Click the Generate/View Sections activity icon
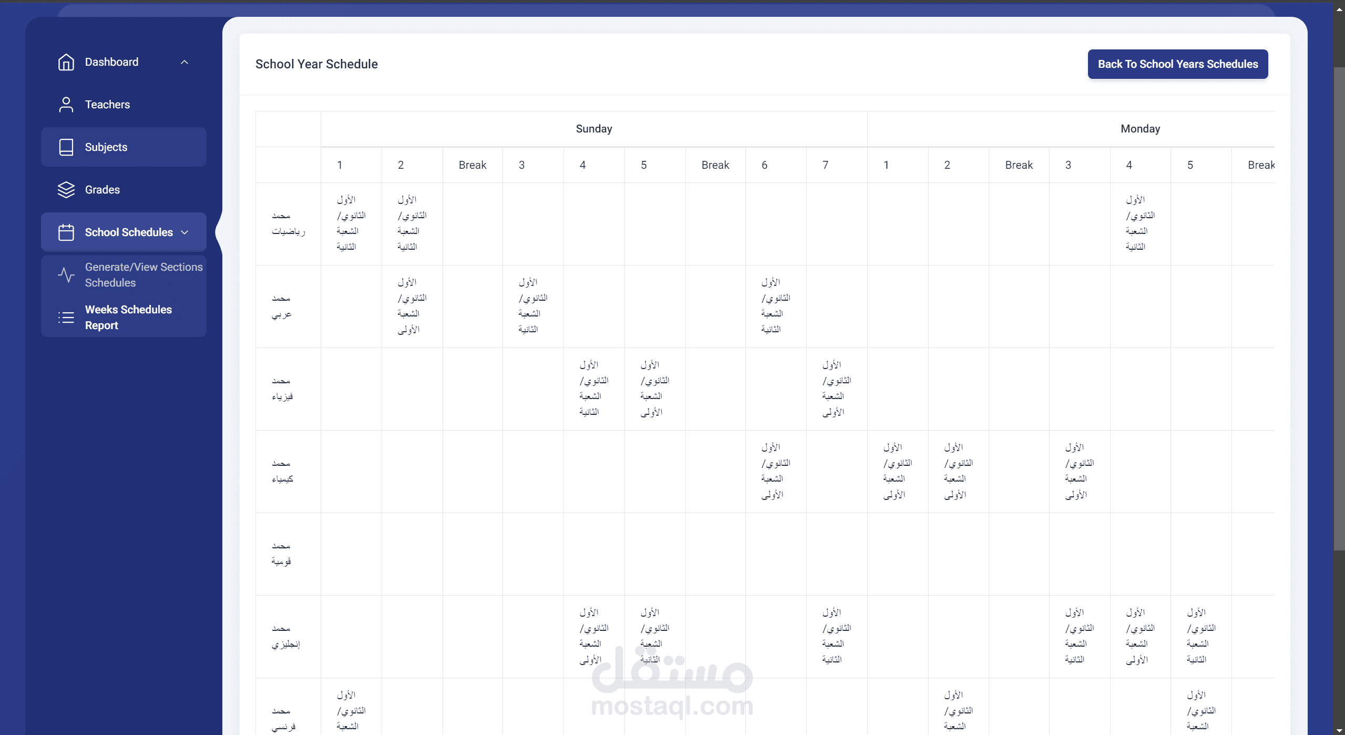 66,275
